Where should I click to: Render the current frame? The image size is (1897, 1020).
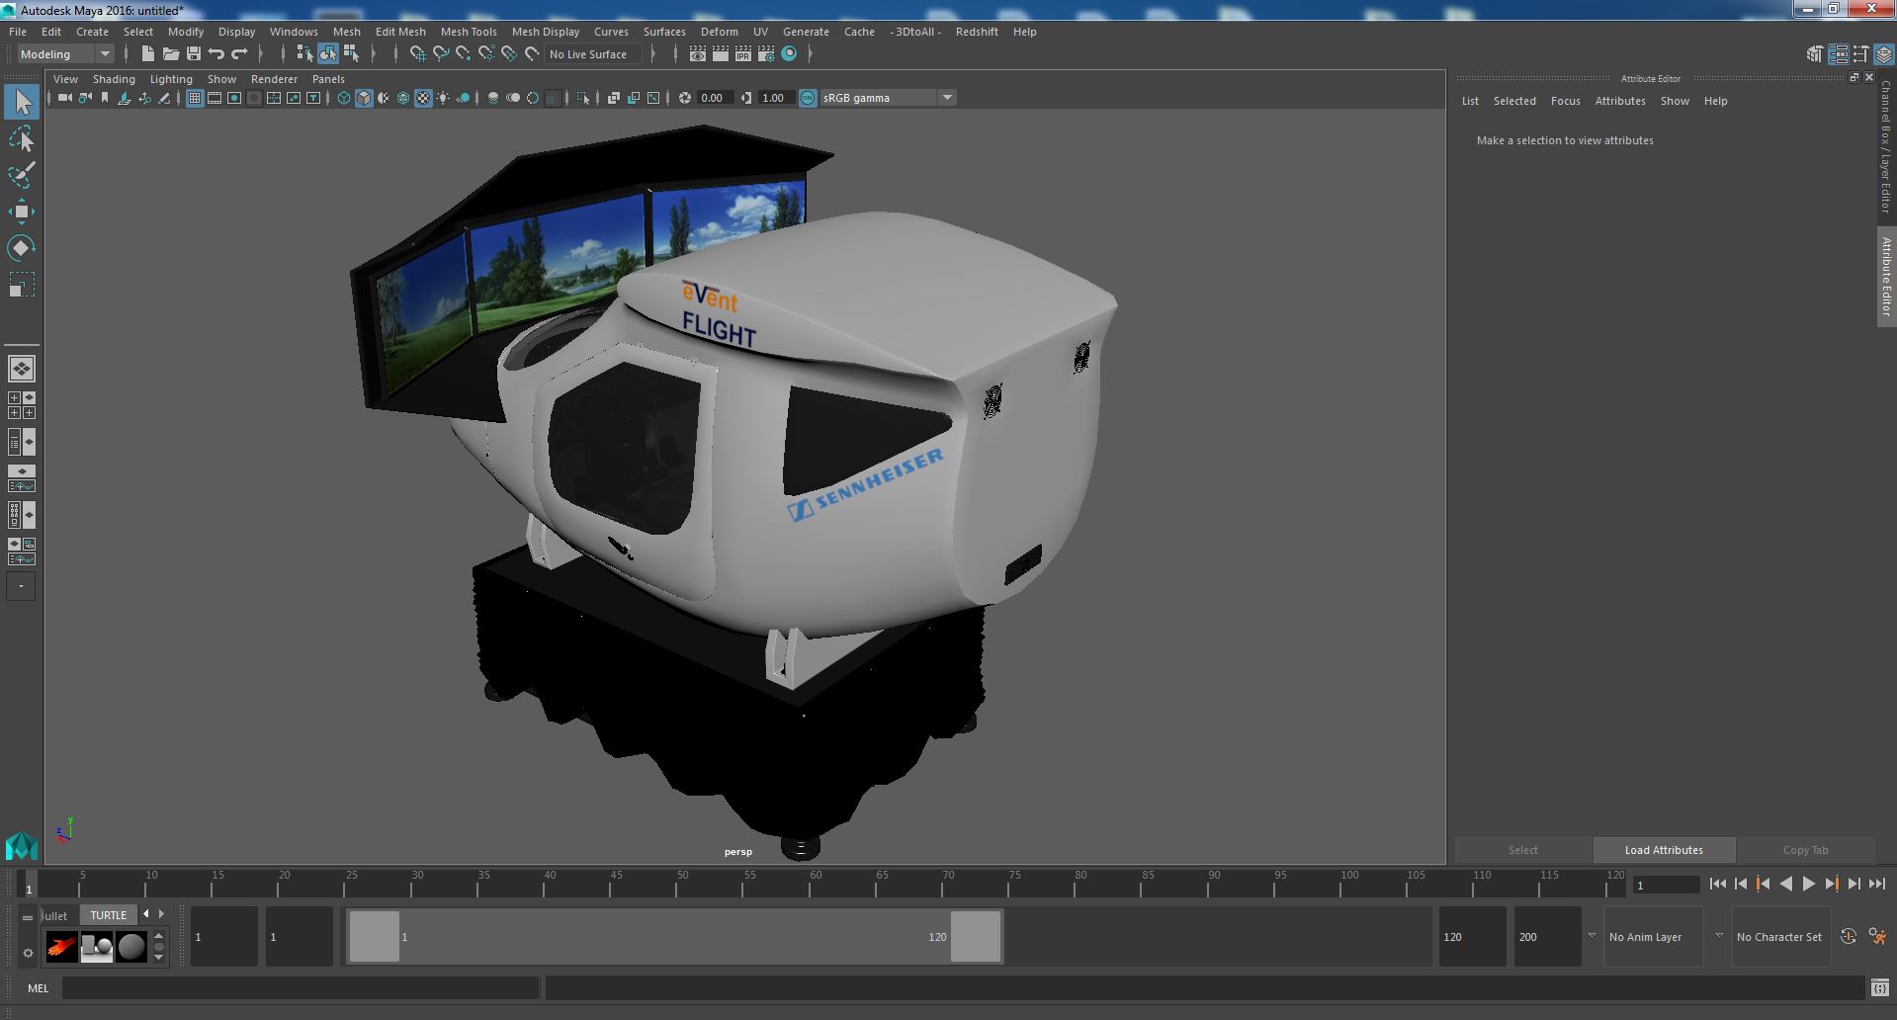(721, 54)
